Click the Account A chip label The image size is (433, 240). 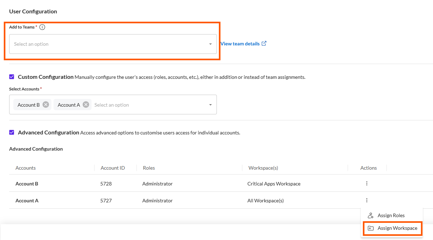69,105
